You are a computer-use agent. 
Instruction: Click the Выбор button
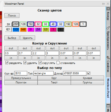(12, 38)
